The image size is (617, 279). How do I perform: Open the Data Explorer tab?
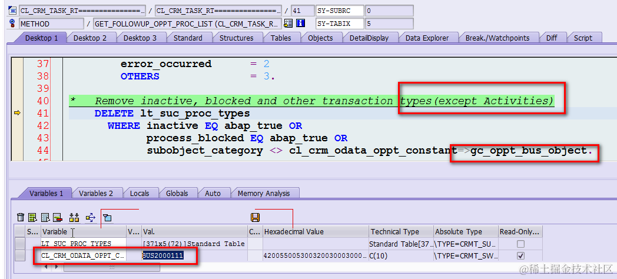(427, 38)
